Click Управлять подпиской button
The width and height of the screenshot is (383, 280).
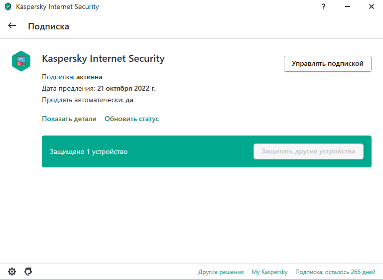point(328,64)
